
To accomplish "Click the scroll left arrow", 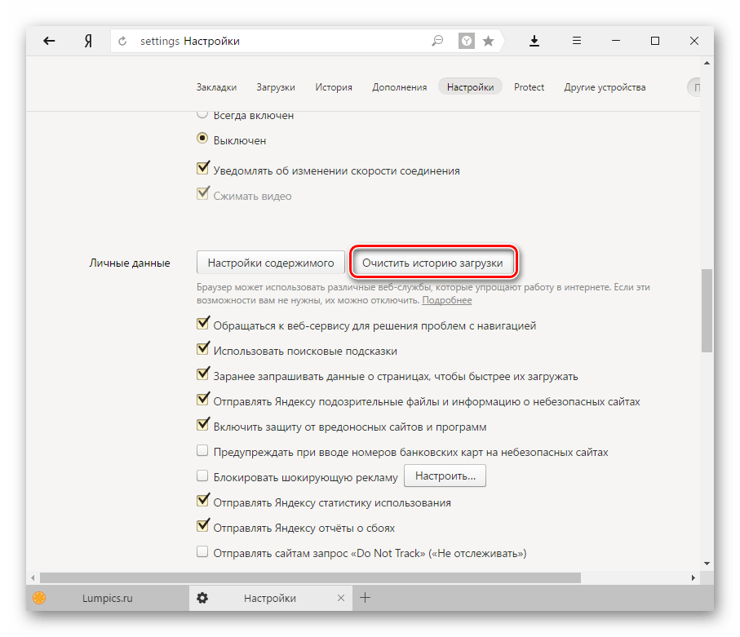I will coord(33,577).
